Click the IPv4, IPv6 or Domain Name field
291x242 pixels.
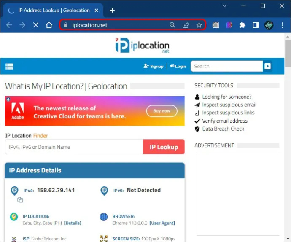pyautogui.click(x=74, y=147)
